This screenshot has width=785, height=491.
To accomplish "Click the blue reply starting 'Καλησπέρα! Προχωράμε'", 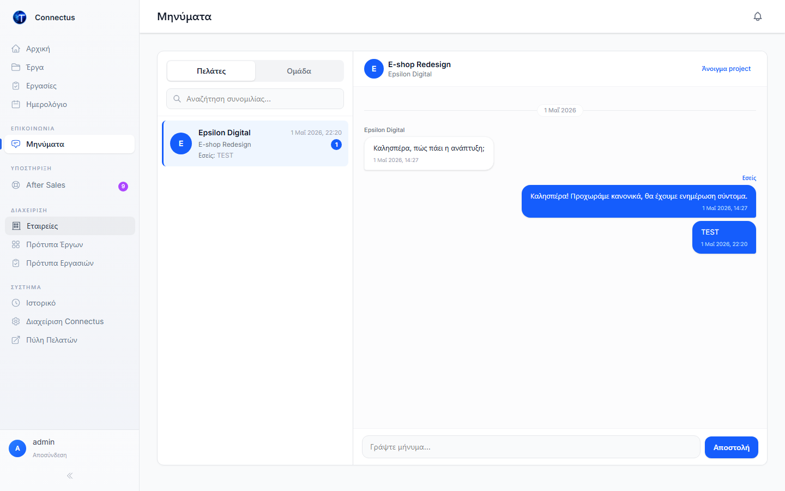I will pyautogui.click(x=639, y=201).
